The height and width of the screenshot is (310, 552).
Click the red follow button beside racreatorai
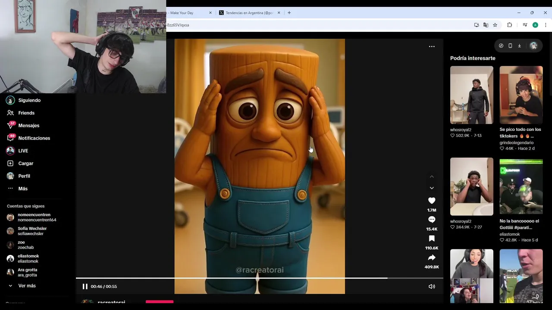pos(160,302)
